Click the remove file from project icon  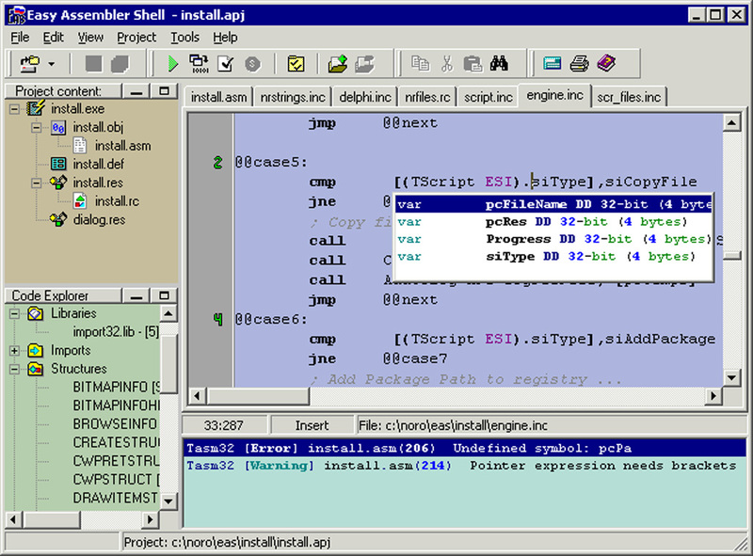click(x=365, y=63)
